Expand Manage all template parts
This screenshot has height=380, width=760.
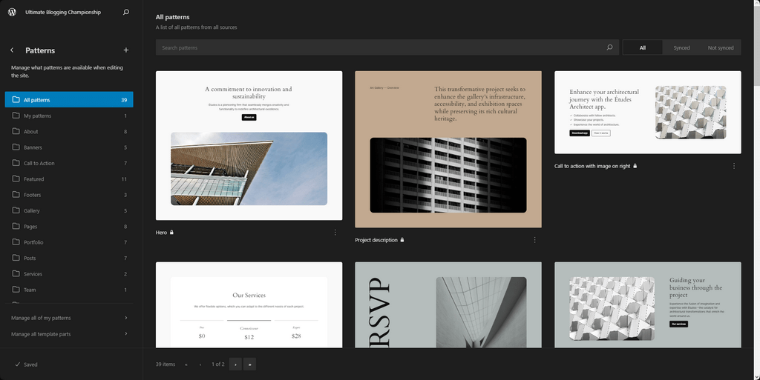pos(71,334)
